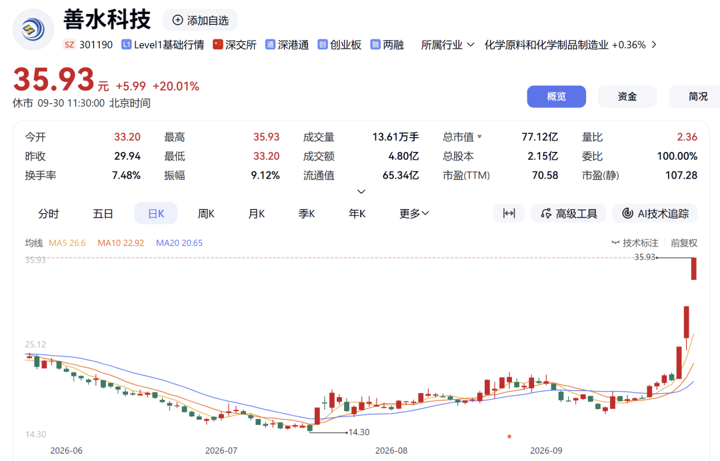Click the 委比 value 100.00%
Screen dimensions: 720x461
point(677,156)
